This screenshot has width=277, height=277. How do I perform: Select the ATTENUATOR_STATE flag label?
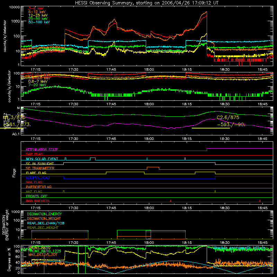(42, 150)
